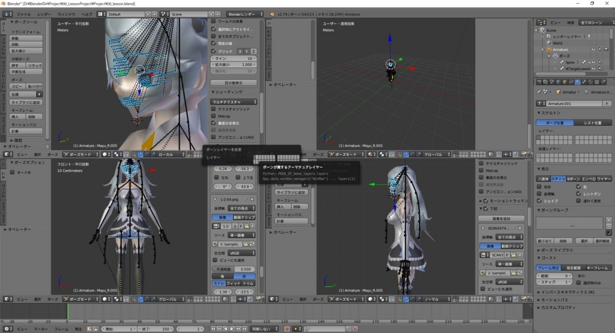Screen dimensions: 615x333
Task: Click the 画像を追加 button
Action: click(501, 218)
